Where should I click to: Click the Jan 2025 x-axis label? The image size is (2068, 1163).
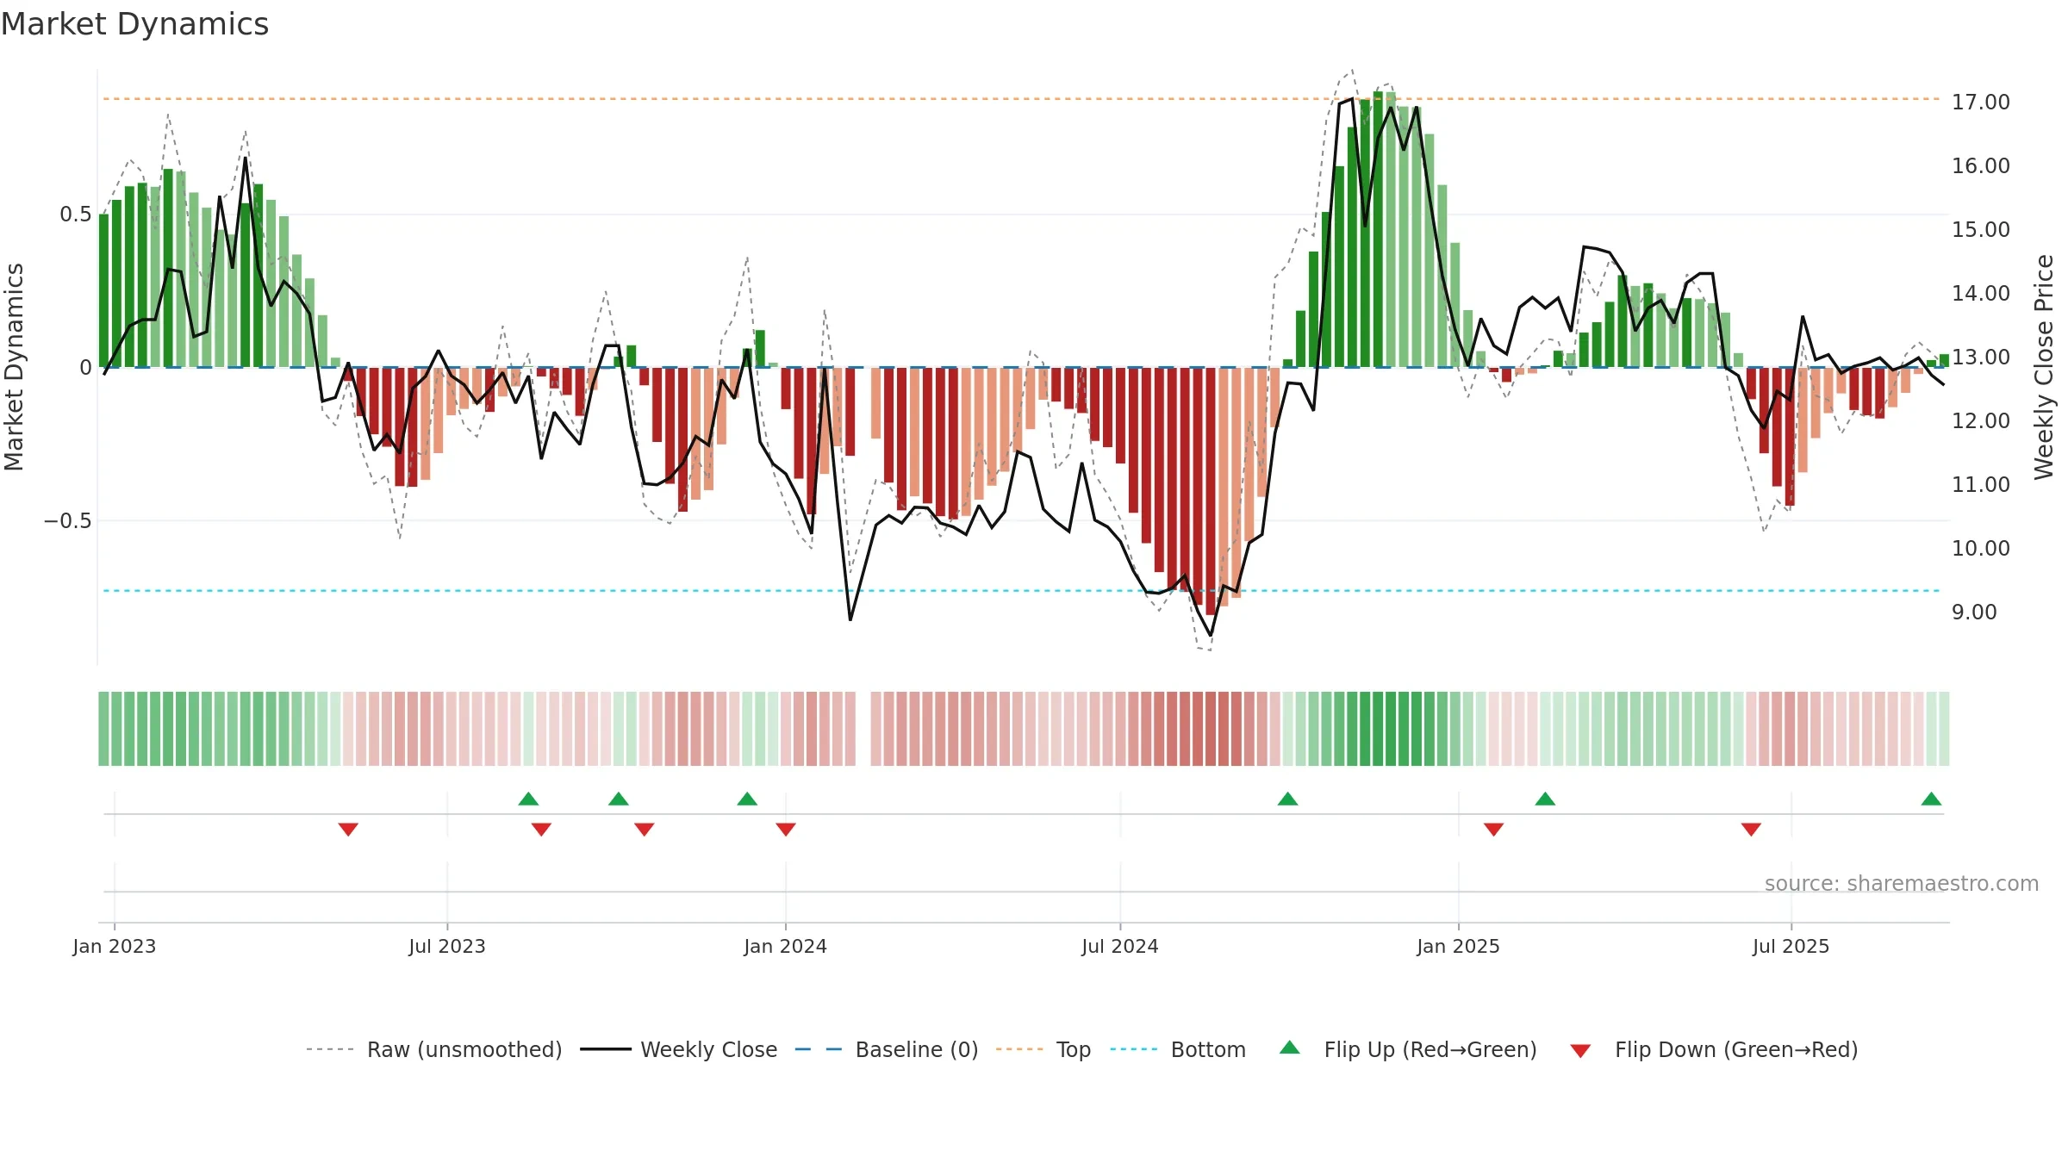[1459, 946]
